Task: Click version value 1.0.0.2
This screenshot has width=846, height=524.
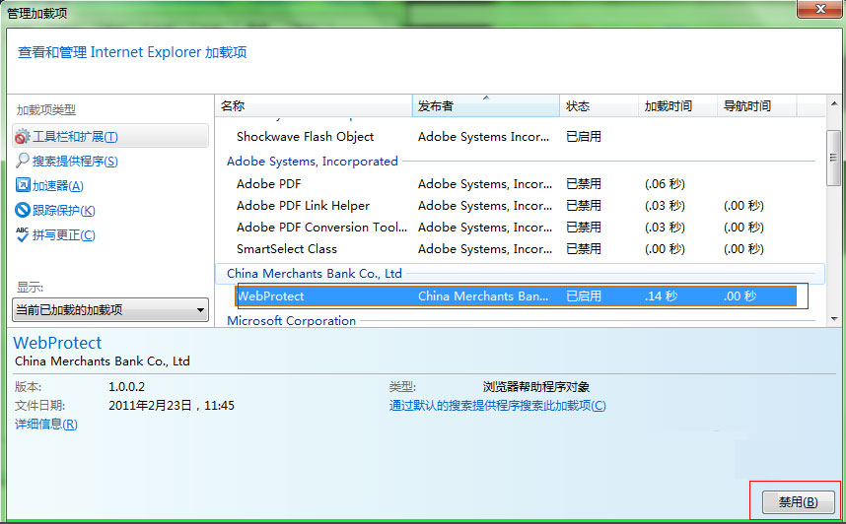Action: coord(127,386)
